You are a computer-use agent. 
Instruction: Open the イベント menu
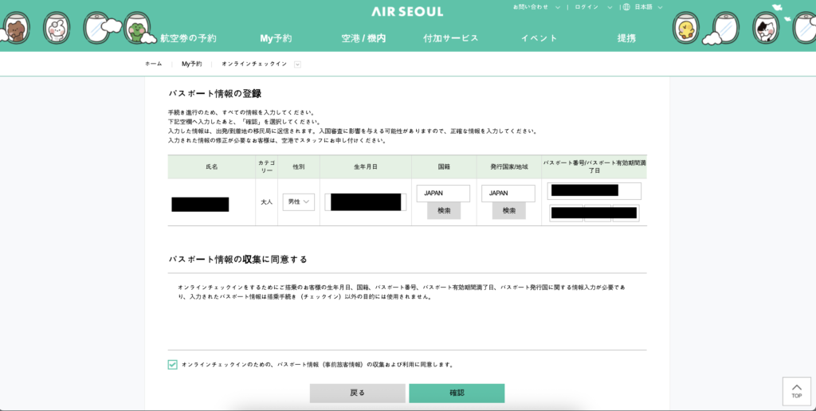[539, 38]
